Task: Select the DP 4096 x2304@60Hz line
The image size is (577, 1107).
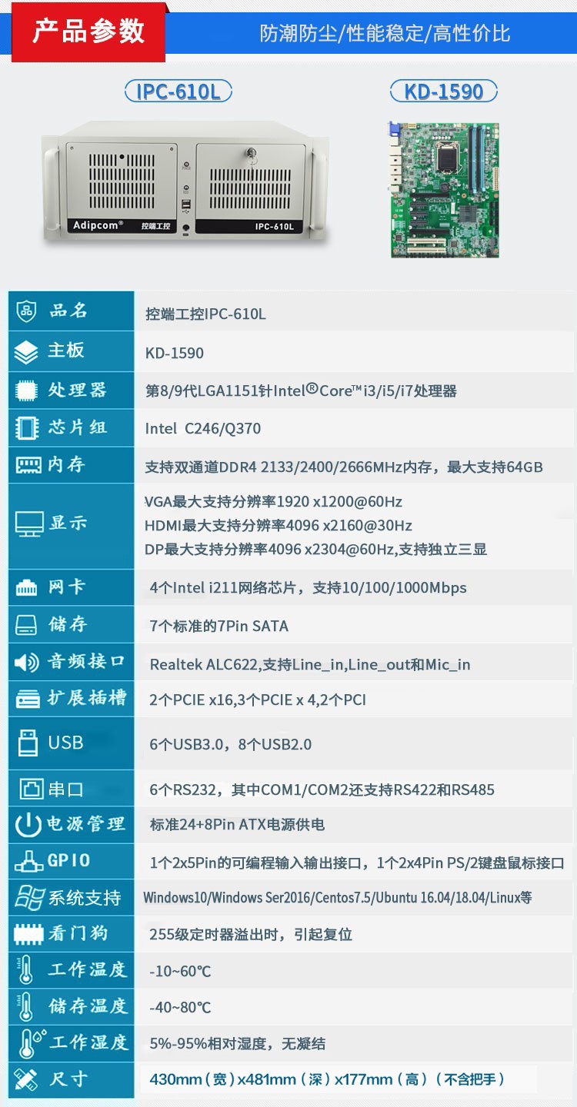Action: [315, 550]
